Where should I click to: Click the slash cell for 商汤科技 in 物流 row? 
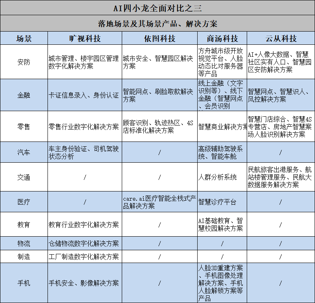pos(222,243)
